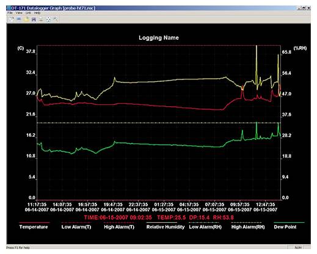The image size is (317, 254).
Task: Click the blue download data toolbar icon
Action: (19, 19)
